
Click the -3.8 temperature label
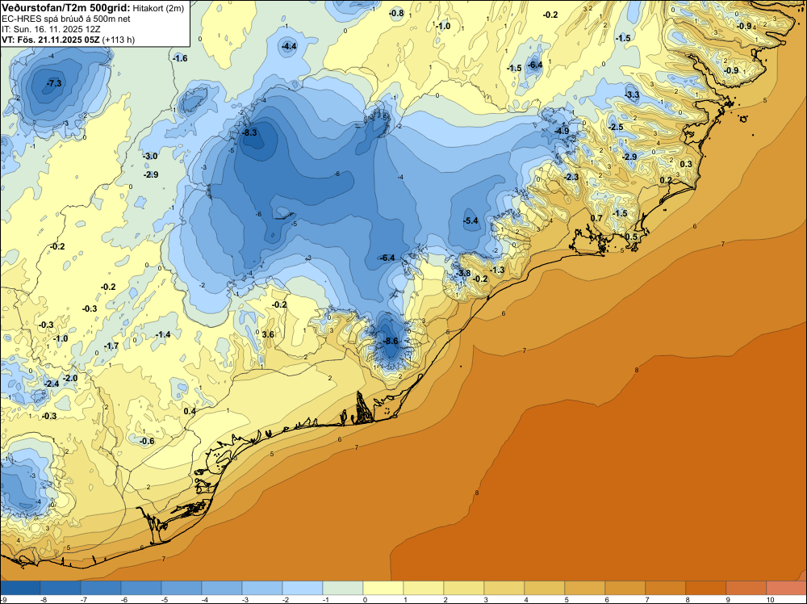click(464, 273)
